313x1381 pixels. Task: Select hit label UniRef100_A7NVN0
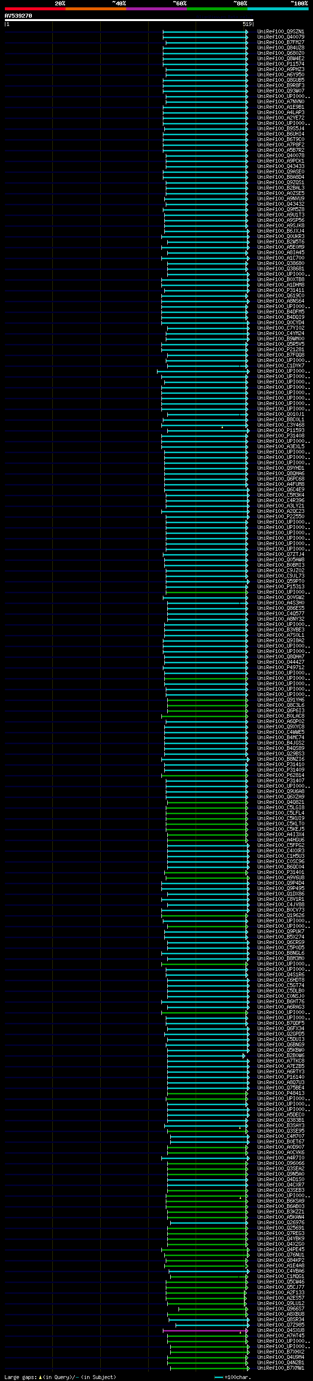[281, 102]
